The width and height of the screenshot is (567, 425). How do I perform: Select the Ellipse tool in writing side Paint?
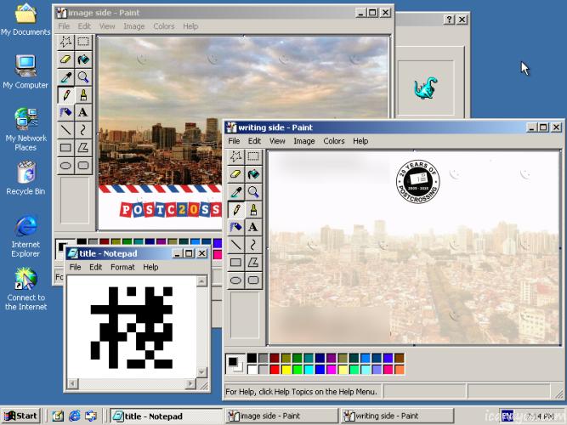(x=235, y=280)
